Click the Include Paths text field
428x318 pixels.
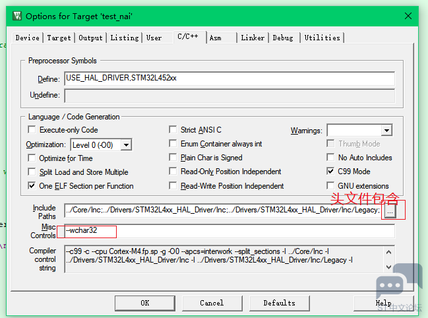coord(224,210)
